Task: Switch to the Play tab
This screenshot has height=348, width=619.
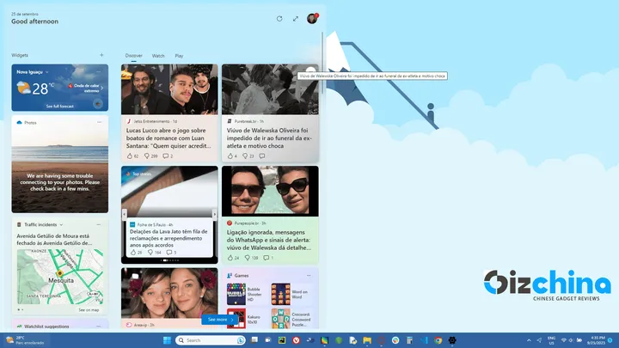Action: point(179,55)
